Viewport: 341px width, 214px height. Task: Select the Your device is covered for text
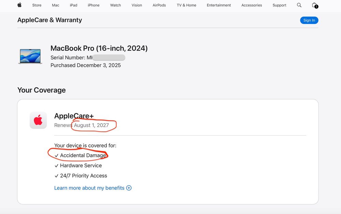coord(85,145)
